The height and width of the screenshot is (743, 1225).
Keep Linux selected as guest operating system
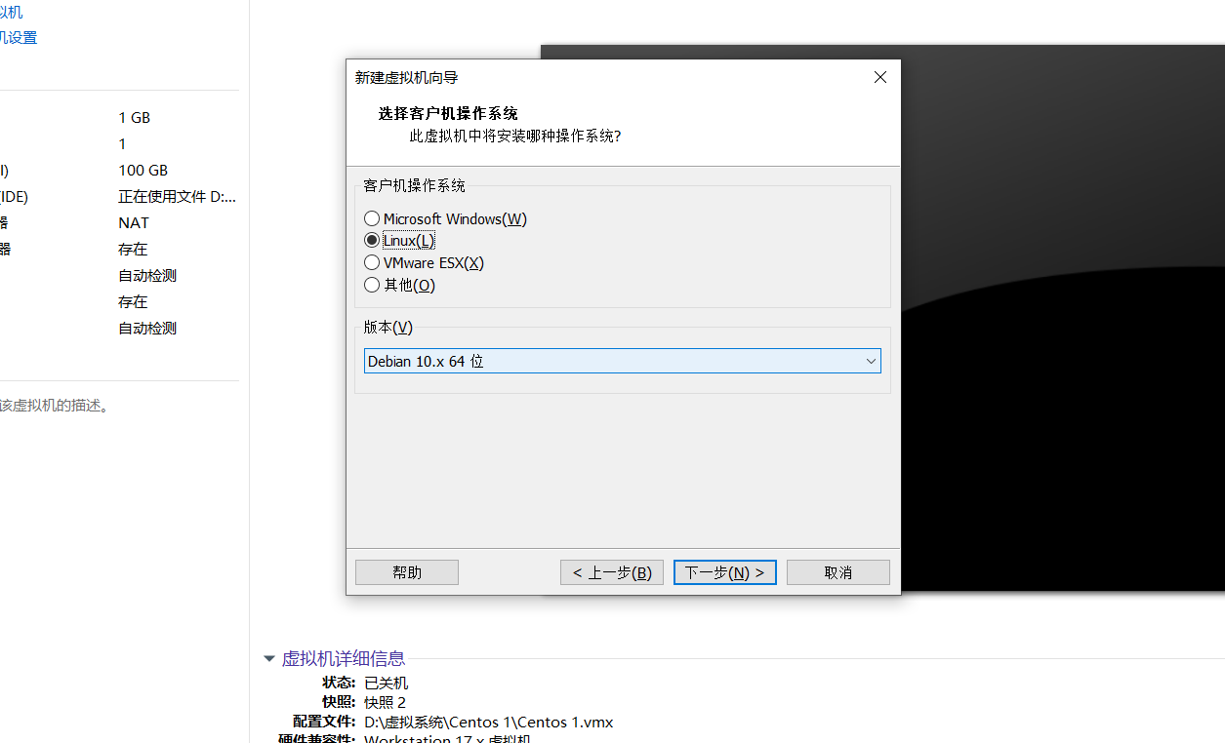(372, 240)
